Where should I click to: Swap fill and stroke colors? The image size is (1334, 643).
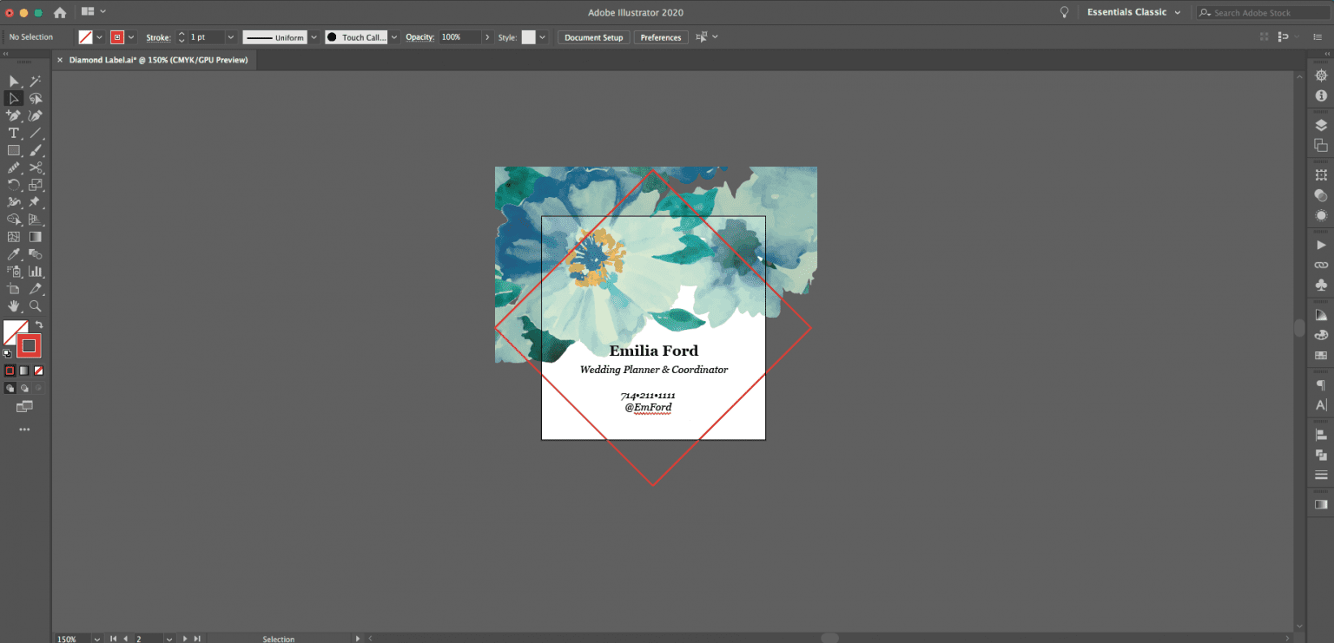[39, 325]
